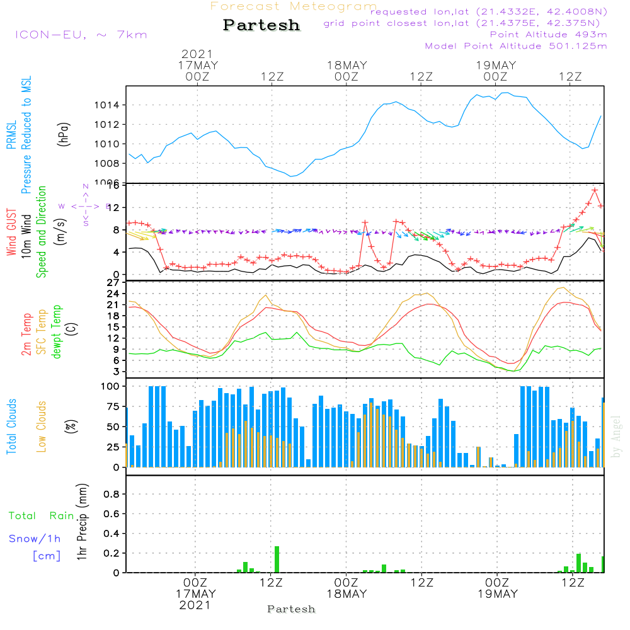Click the 1014 pressure tick value
The width and height of the screenshot is (630, 630).
[106, 105]
